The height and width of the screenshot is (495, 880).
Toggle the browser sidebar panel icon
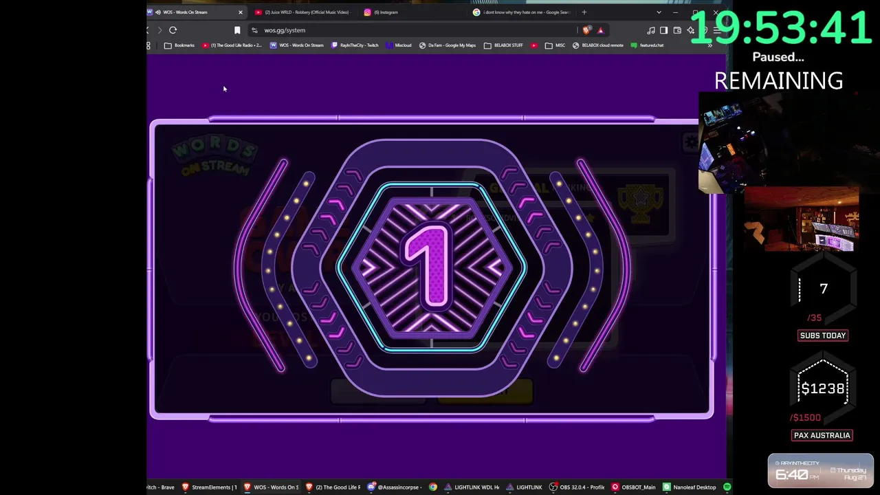coord(663,30)
